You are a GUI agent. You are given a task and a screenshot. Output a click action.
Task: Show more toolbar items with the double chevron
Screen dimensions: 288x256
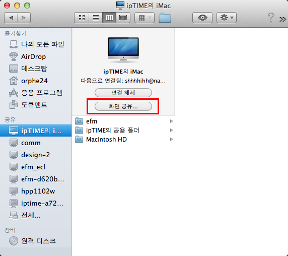click(282, 19)
